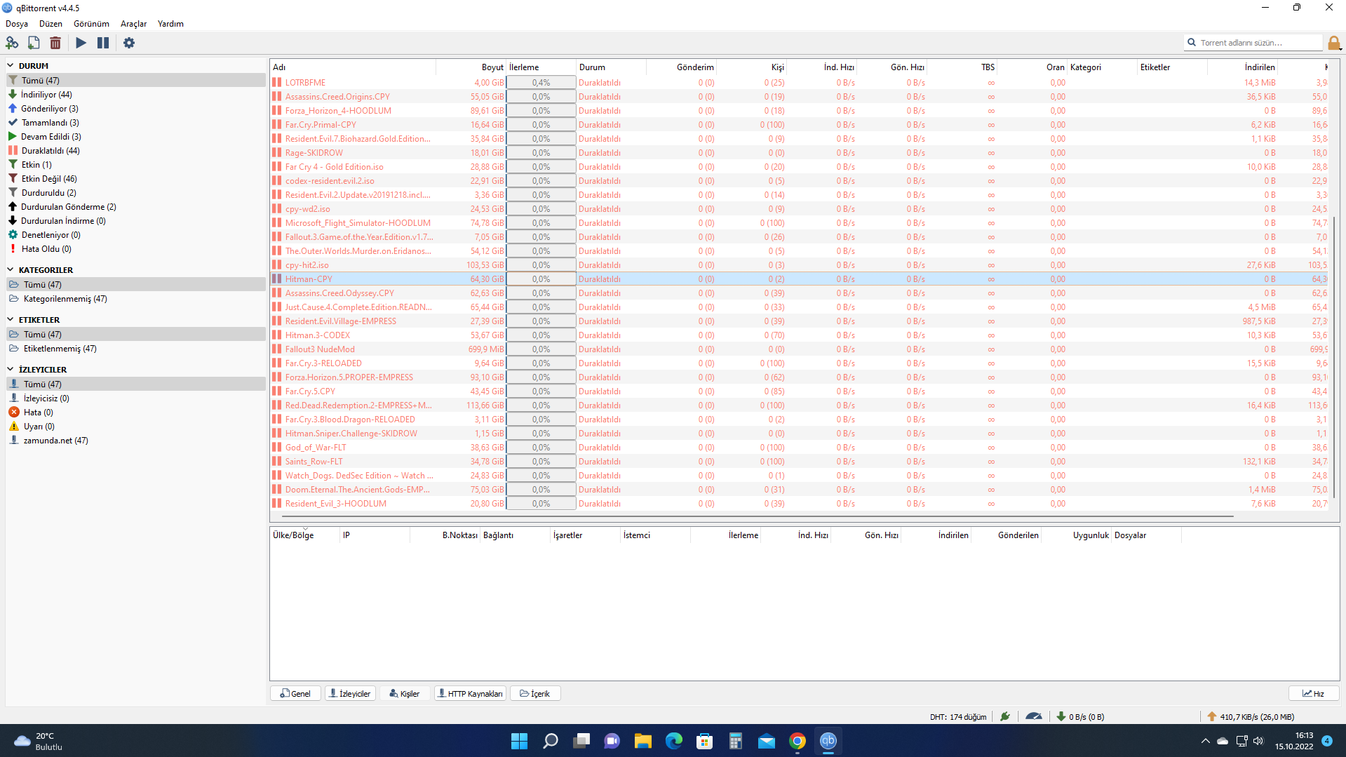The width and height of the screenshot is (1346, 757).
Task: Click the add torrent file toolbar icon
Action: pos(34,43)
